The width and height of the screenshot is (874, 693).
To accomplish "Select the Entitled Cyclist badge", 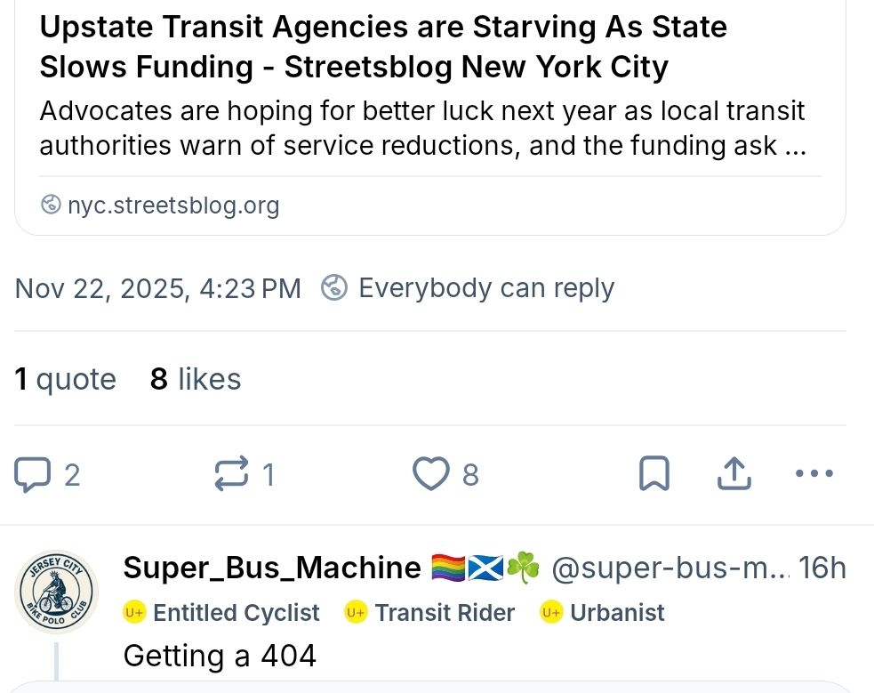I will [222, 613].
